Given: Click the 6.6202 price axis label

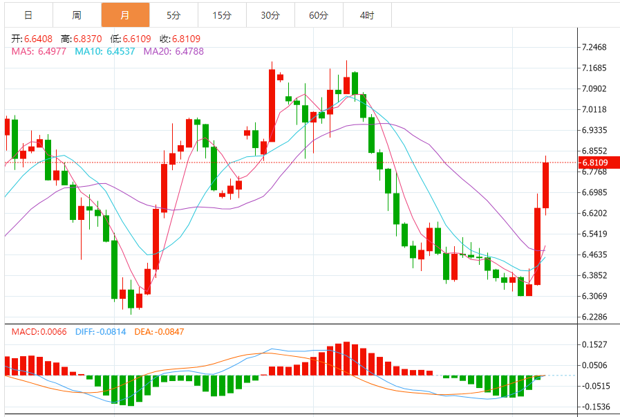Looking at the screenshot, I should tap(594, 213).
